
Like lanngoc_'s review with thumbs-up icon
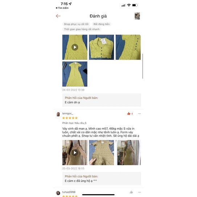pyautogui.click(x=129, y=114)
